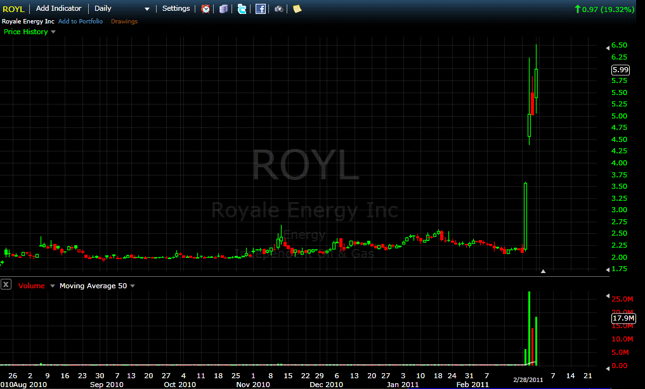Screen dimensions: 645x389
Task: Click the Royale Energy Inc company name
Action: pos(28,22)
